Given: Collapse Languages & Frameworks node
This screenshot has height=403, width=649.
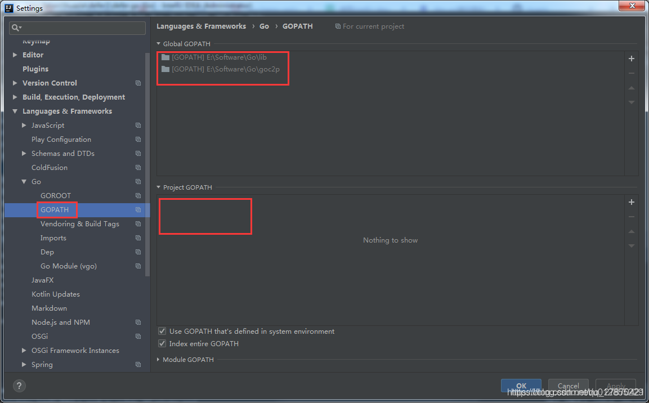Looking at the screenshot, I should (x=15, y=111).
